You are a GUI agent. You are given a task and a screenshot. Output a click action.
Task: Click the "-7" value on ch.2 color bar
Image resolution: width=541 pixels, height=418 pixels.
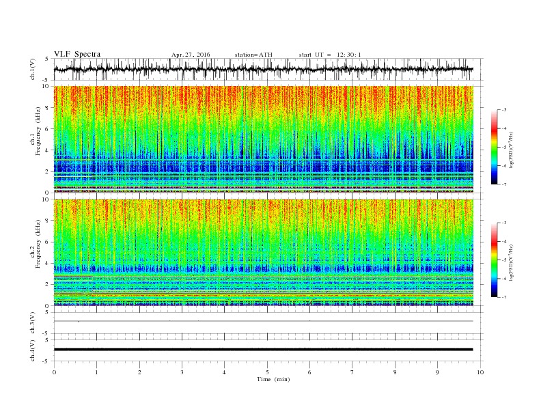click(x=503, y=297)
